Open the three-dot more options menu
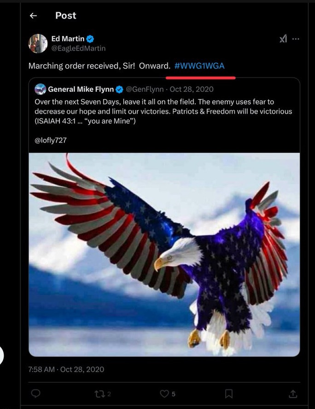The width and height of the screenshot is (315, 409). (x=296, y=39)
